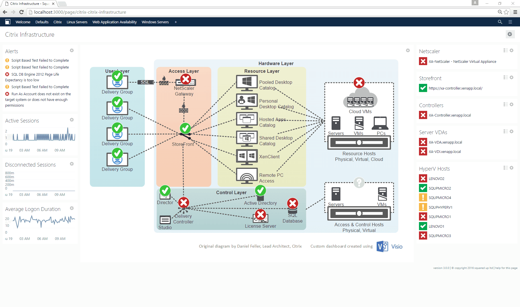Viewport: 520px width, 307px height.
Task: Open Run As Account does not exist alert
Action: (38, 99)
